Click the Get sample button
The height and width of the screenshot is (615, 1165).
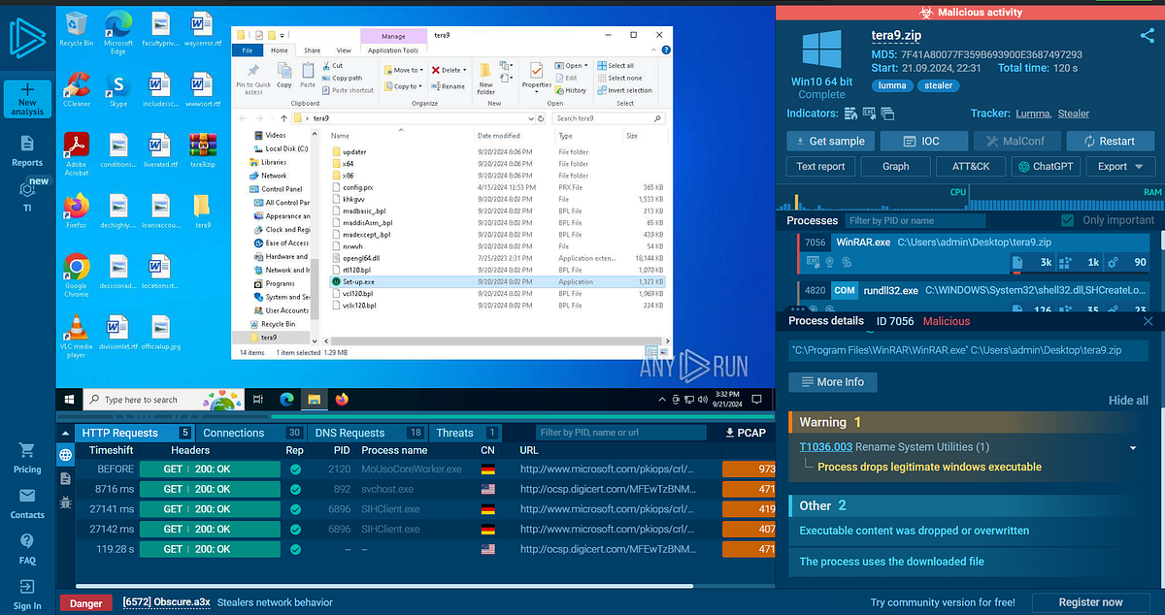(830, 141)
